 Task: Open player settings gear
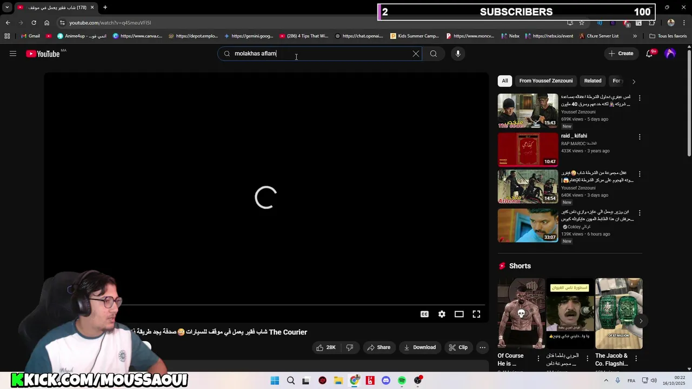(442, 314)
